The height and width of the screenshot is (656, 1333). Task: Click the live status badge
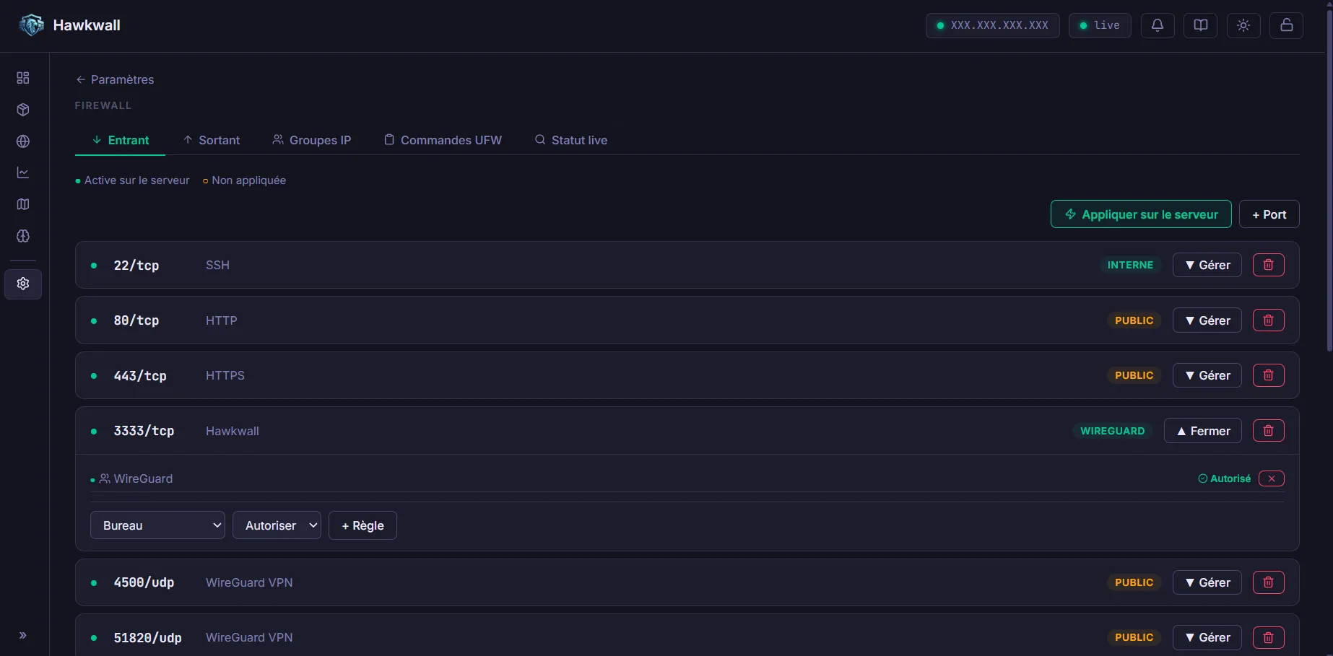(1100, 25)
